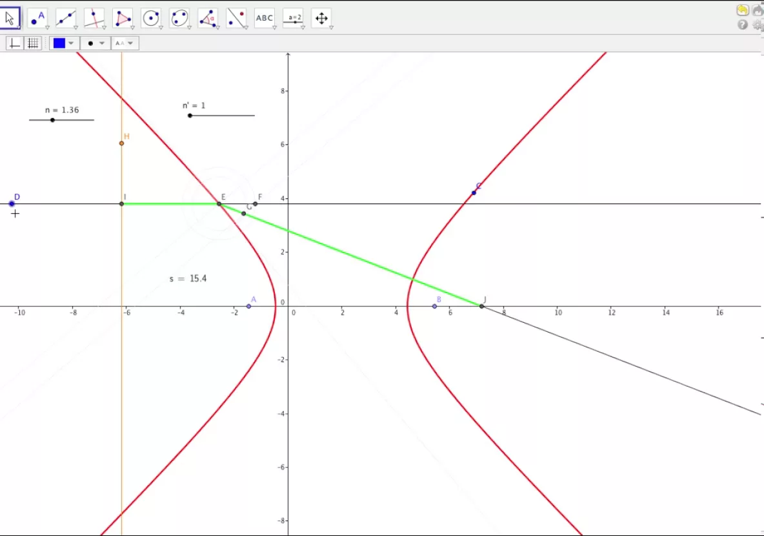Click the n' = 1 slider knob
764x536 pixels.
(190, 116)
